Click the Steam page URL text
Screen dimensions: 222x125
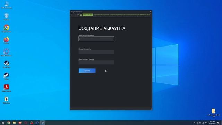122,15
